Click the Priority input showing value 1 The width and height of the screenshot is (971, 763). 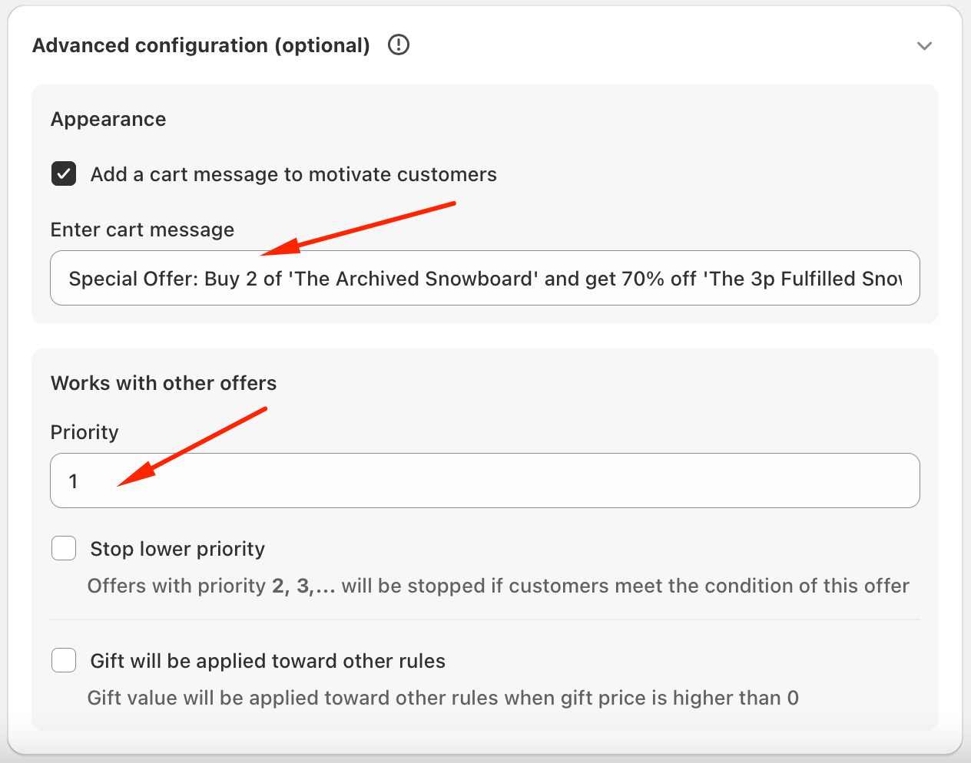click(484, 481)
